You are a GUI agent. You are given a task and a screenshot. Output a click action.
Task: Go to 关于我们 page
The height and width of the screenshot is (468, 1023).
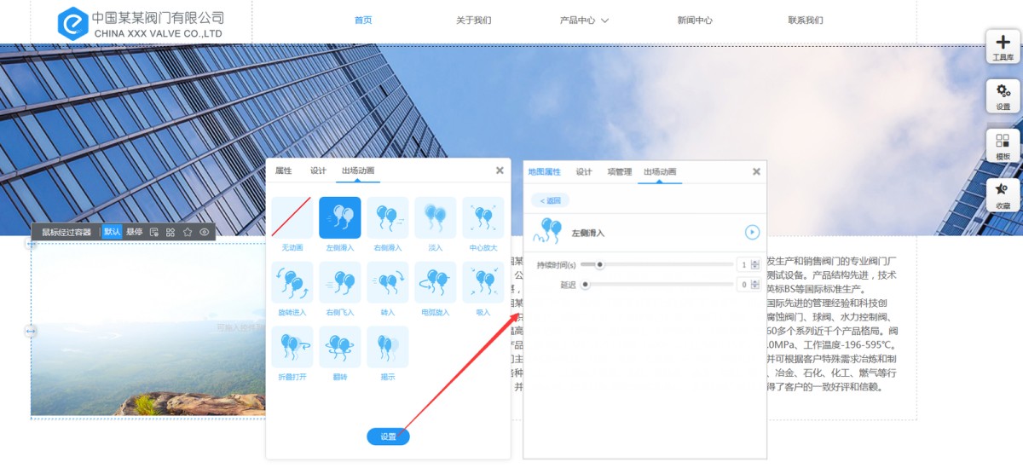tap(473, 20)
